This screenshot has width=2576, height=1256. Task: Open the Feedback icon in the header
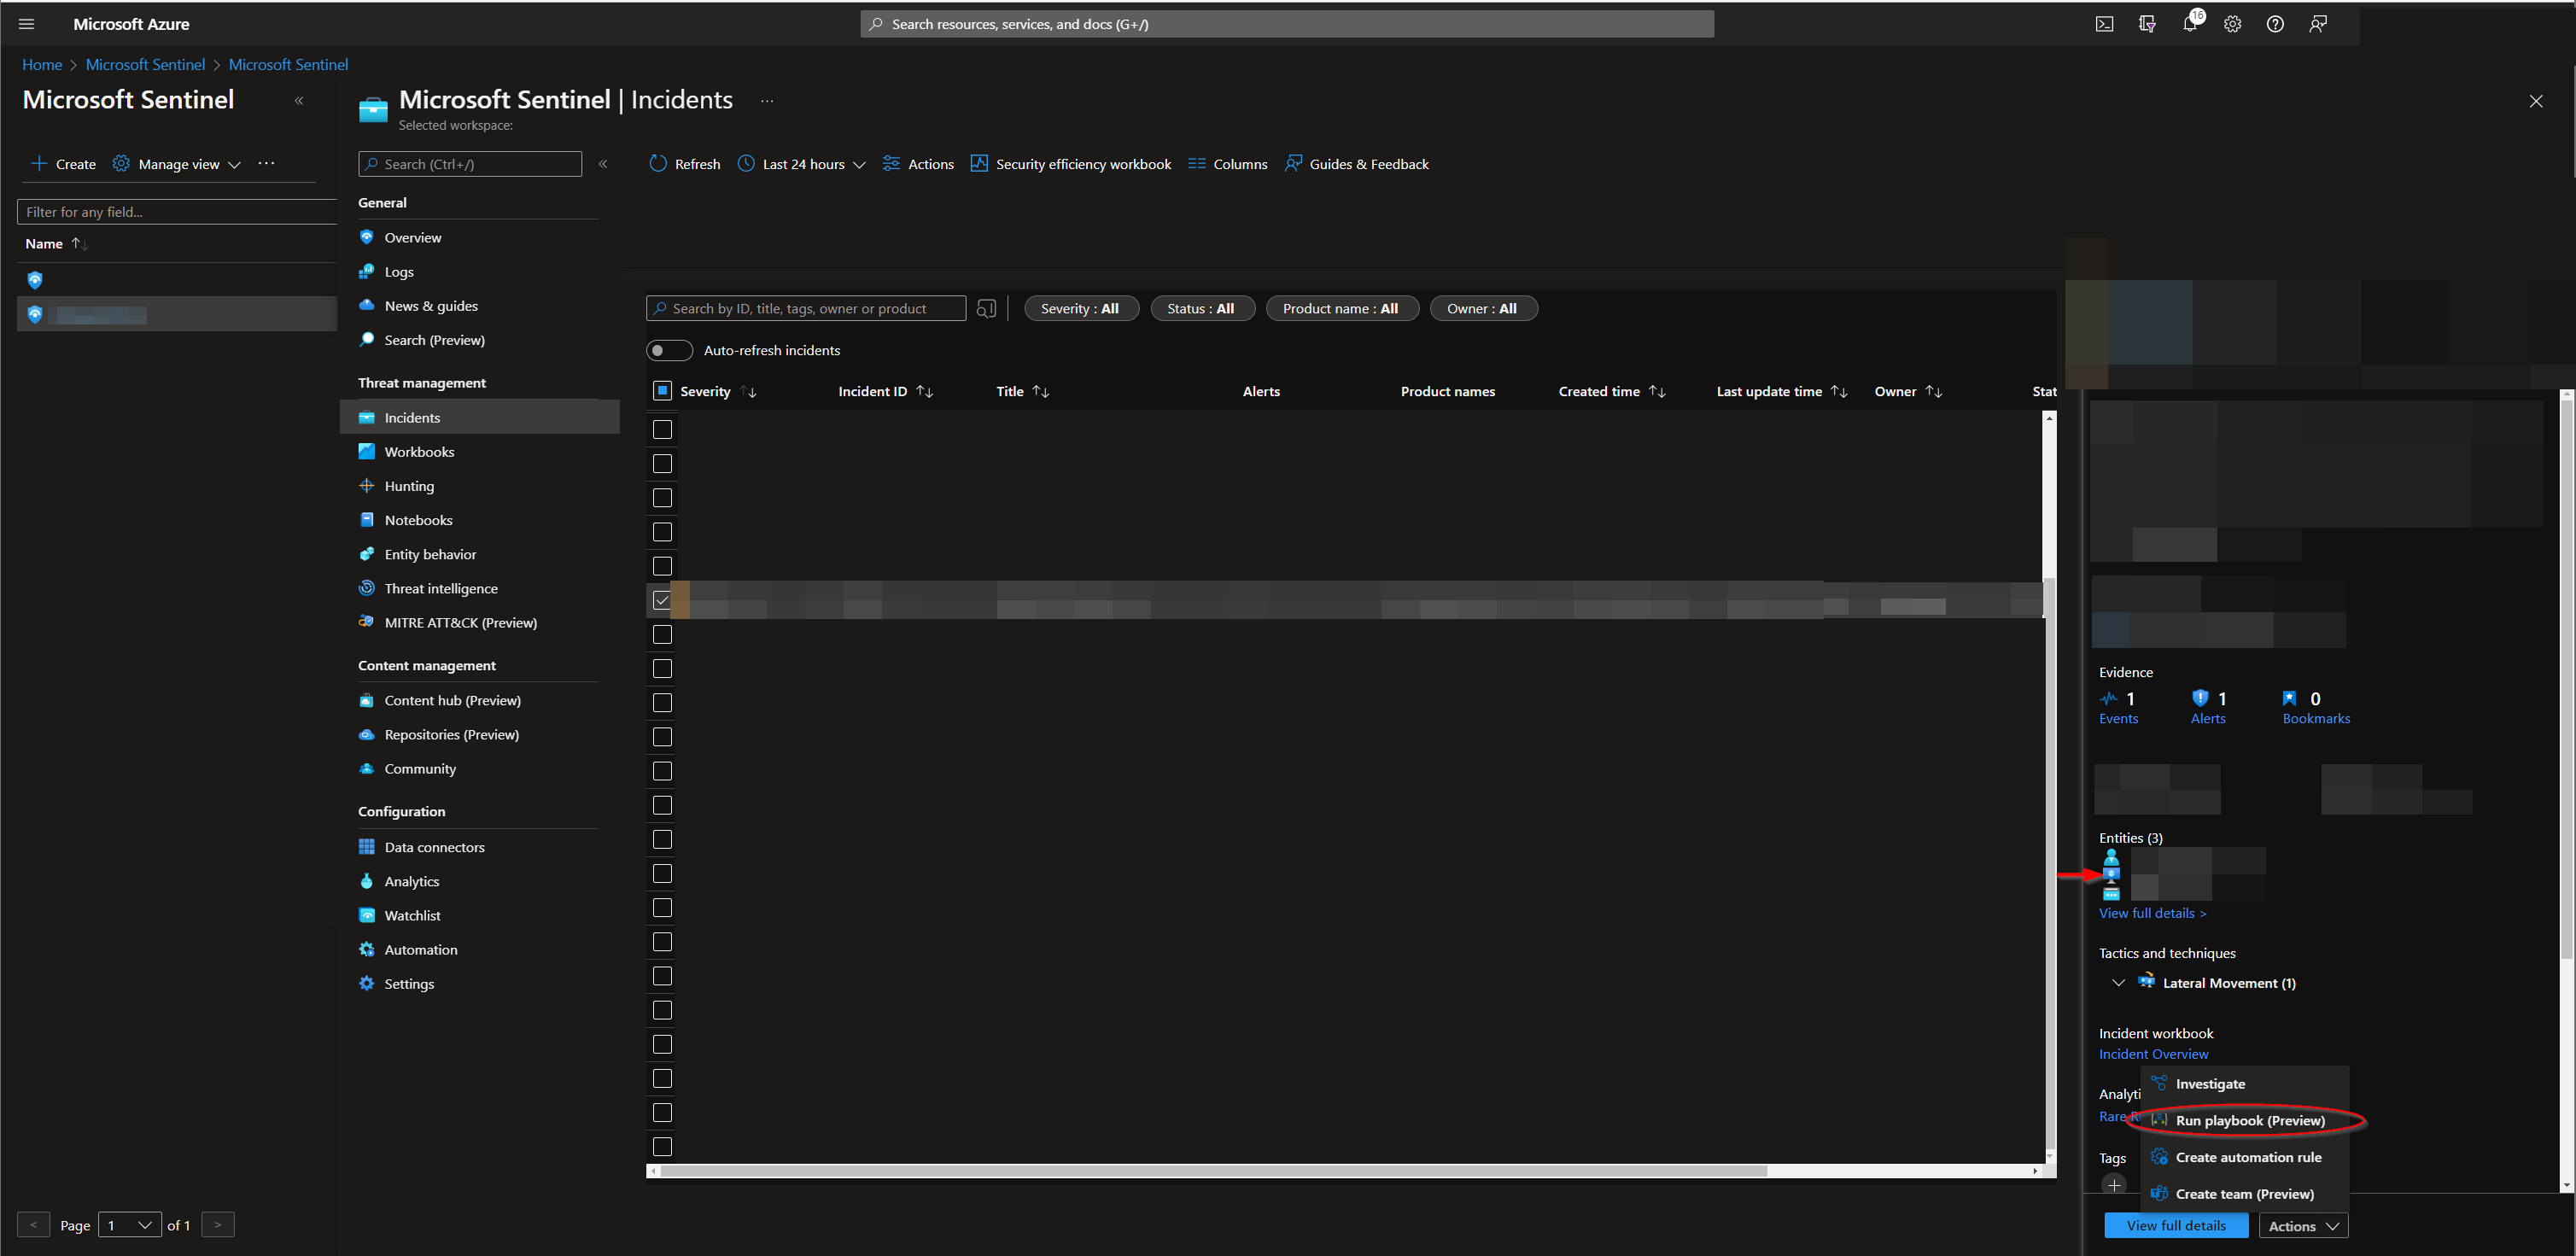coord(2318,24)
